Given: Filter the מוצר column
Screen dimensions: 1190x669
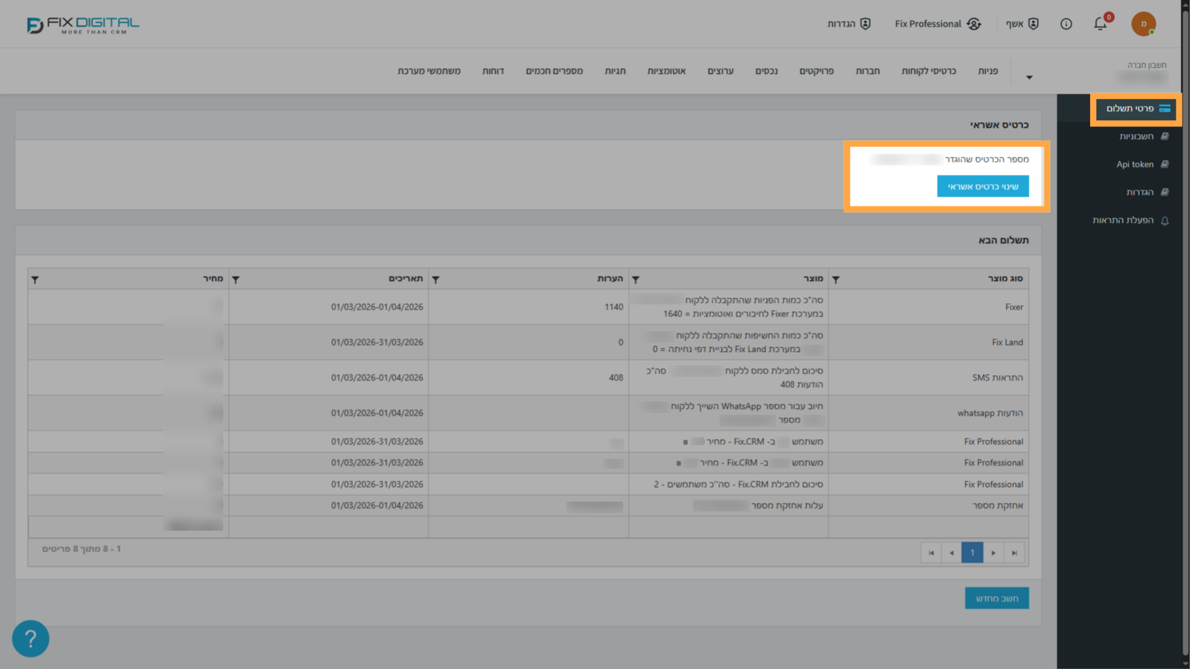Looking at the screenshot, I should [635, 280].
